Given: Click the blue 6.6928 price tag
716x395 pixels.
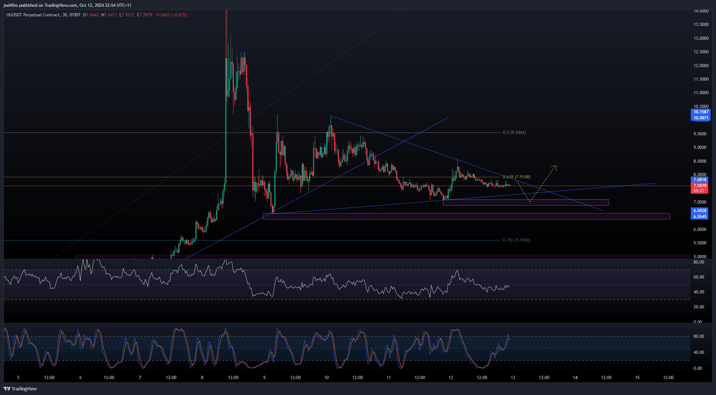Looking at the screenshot, I should coord(700,211).
